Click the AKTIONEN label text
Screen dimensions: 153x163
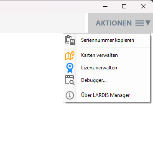tap(114, 23)
